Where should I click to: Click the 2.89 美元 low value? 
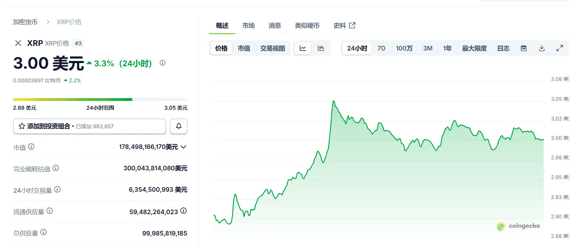tap(25, 108)
